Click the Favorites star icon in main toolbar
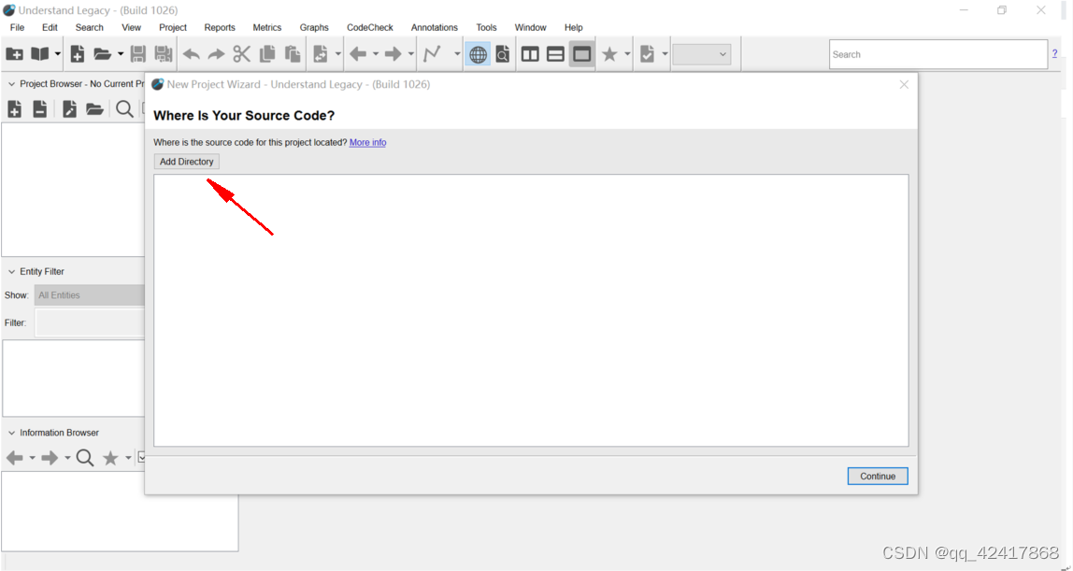This screenshot has height=571, width=1073. coord(609,54)
